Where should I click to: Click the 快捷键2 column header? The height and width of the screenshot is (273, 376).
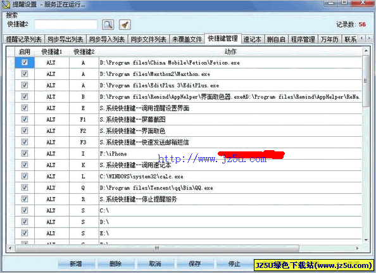click(x=84, y=51)
